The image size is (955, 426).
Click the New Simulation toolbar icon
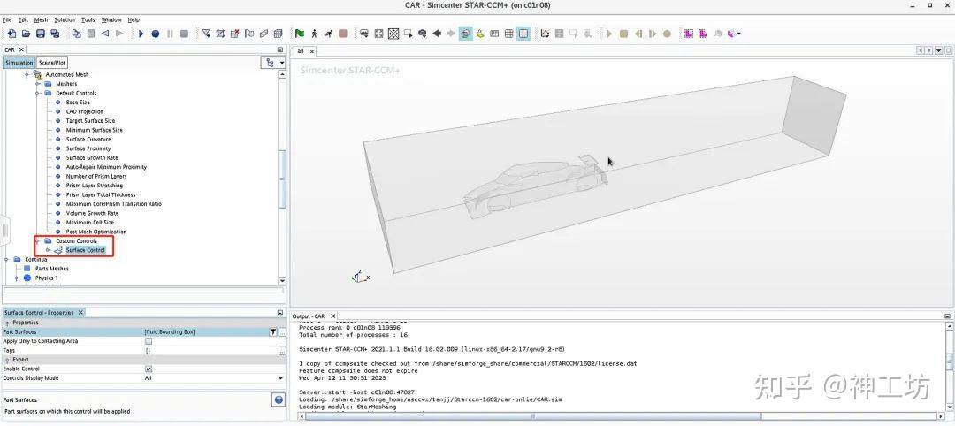point(11,34)
